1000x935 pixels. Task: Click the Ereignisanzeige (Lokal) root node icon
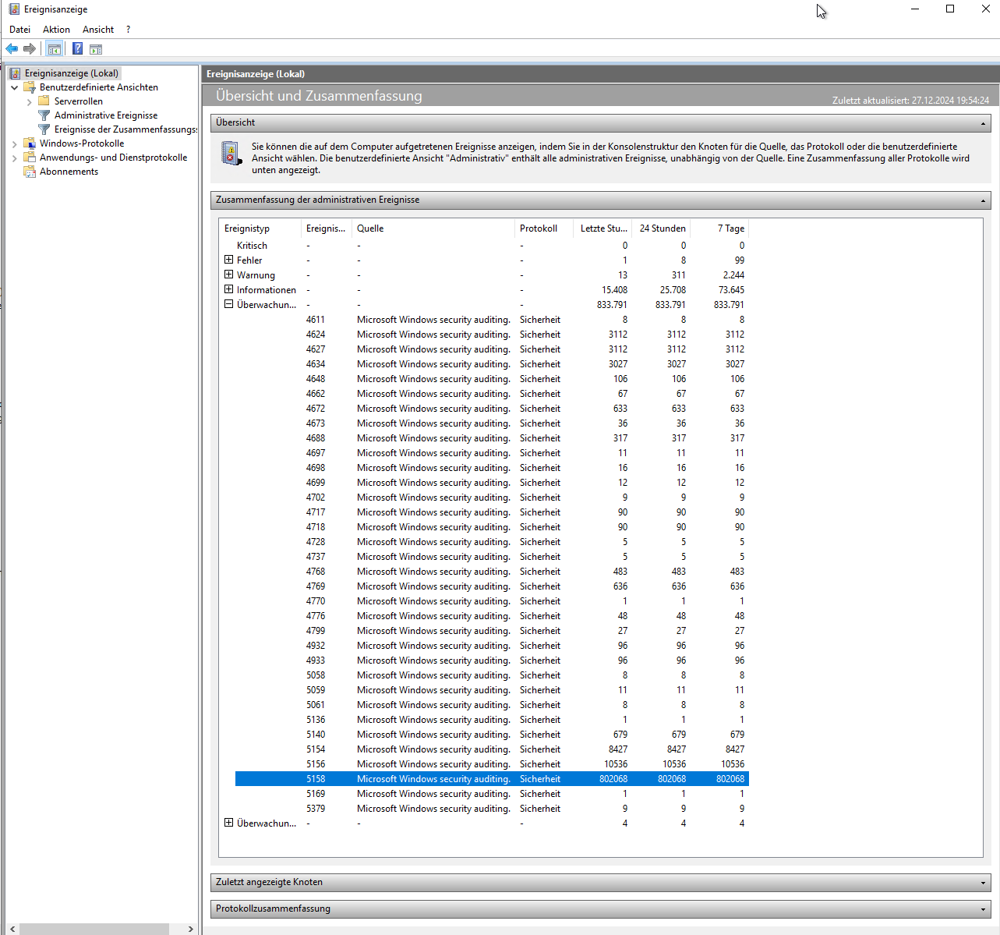15,73
